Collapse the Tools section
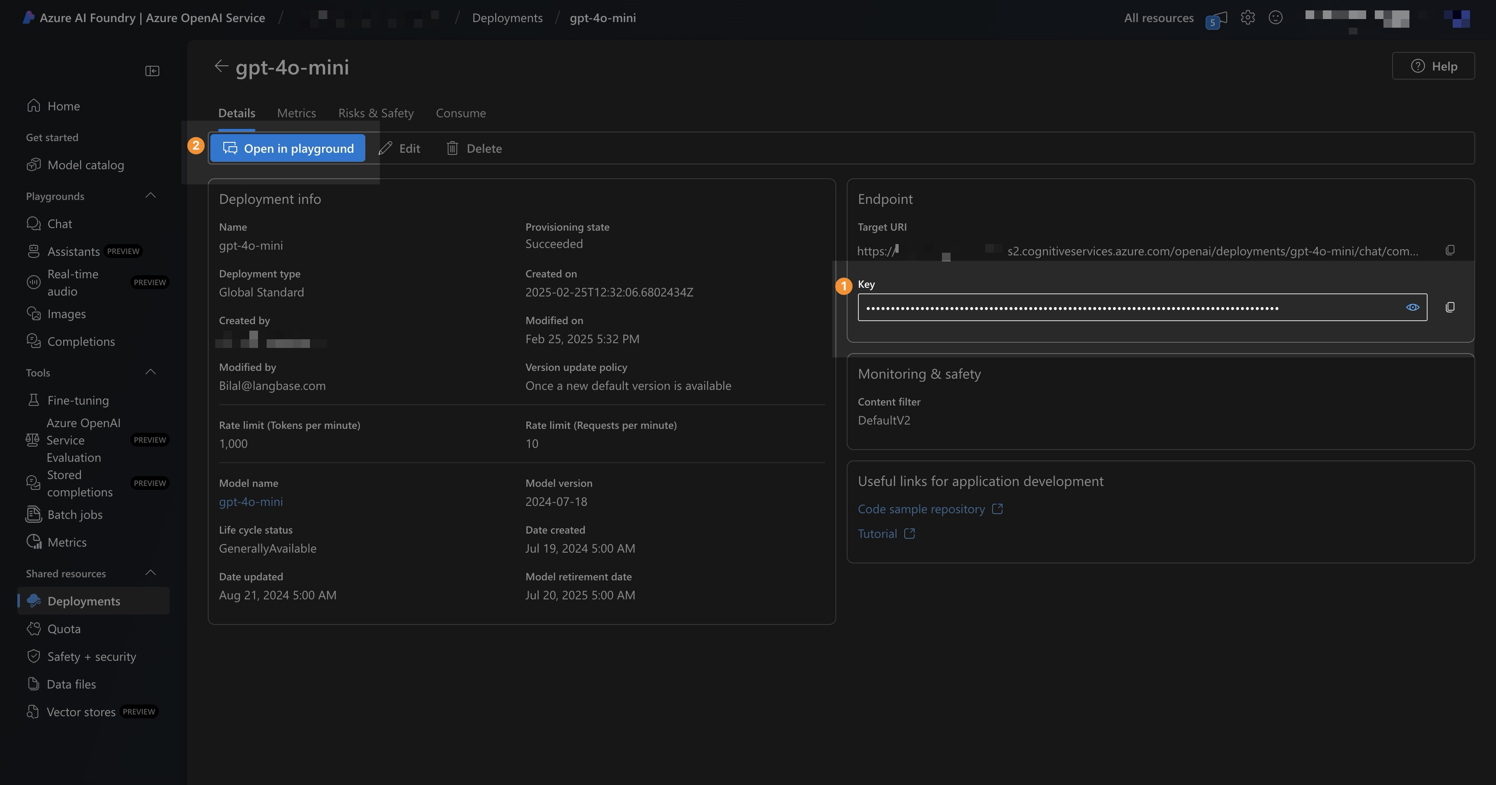 pyautogui.click(x=150, y=372)
